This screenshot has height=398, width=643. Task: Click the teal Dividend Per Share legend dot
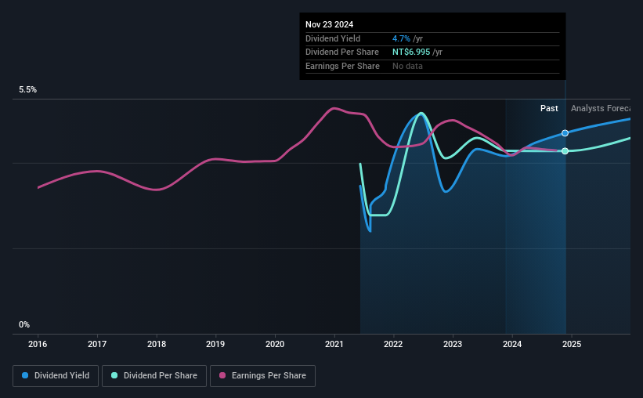tap(114, 375)
